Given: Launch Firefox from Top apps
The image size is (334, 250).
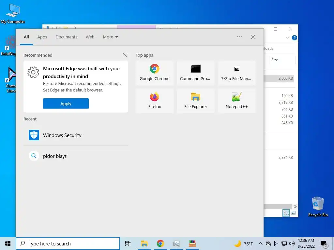Looking at the screenshot, I should (x=154, y=101).
